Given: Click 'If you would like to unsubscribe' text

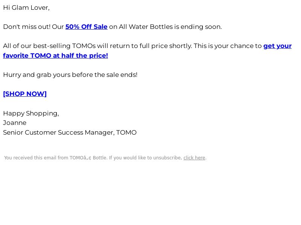Looking at the screenshot, I should point(145,158).
